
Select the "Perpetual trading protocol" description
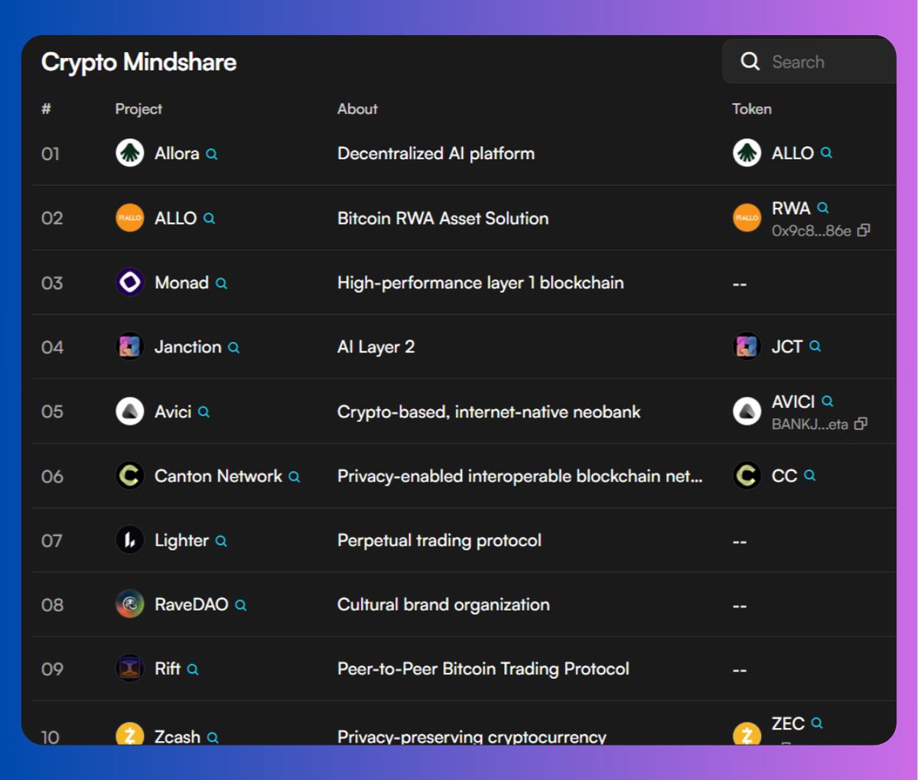tap(439, 541)
